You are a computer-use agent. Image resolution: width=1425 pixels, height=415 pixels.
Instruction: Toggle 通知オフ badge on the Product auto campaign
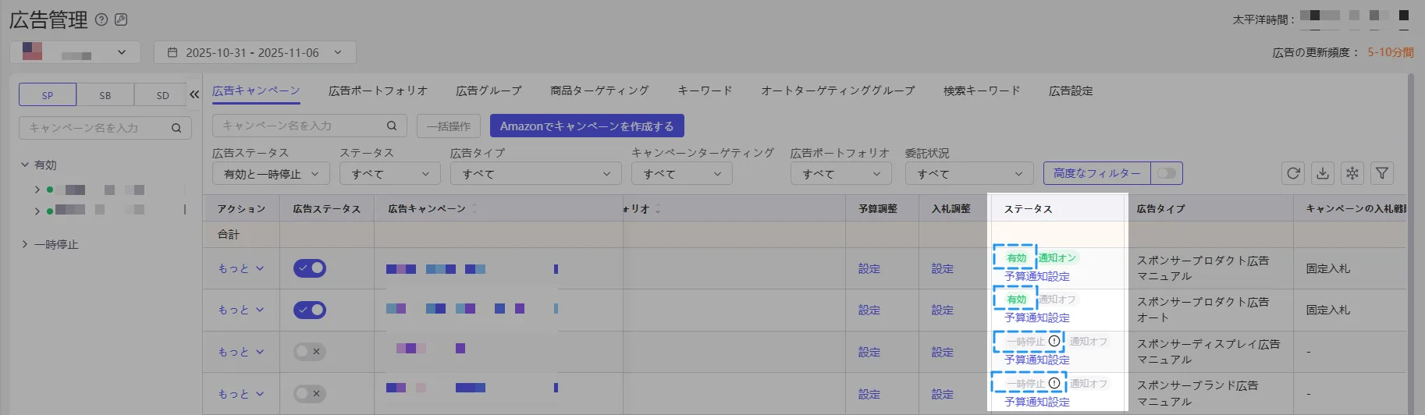pos(1057,300)
